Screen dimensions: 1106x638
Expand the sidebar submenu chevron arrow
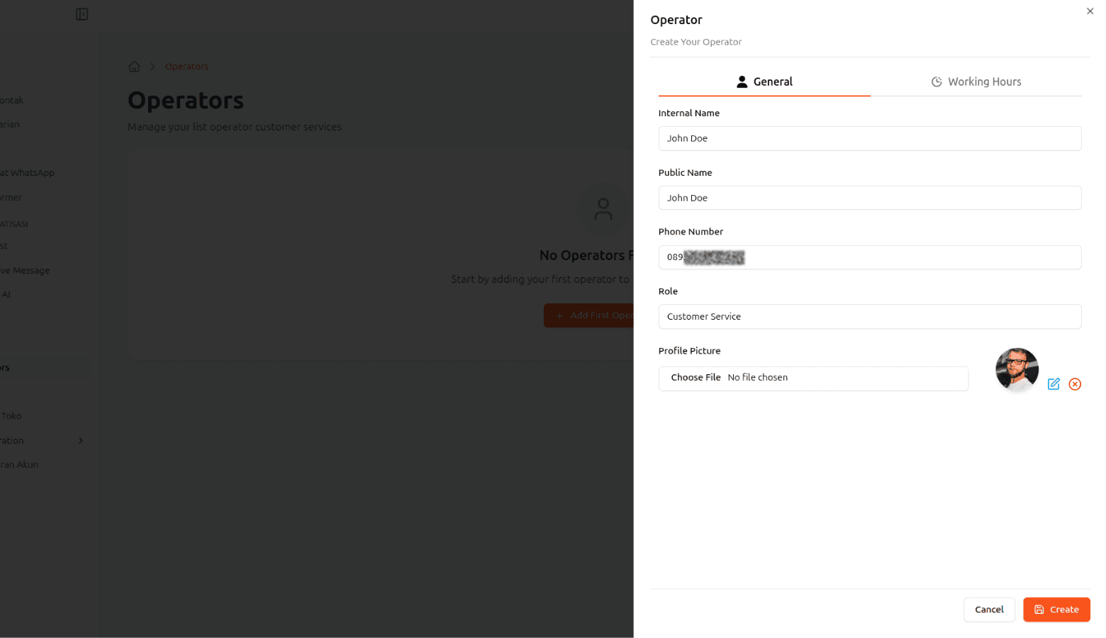click(x=81, y=441)
